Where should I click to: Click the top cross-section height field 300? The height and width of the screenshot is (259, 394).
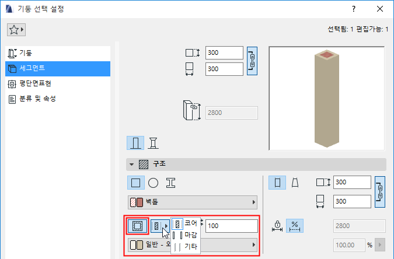tap(224, 52)
